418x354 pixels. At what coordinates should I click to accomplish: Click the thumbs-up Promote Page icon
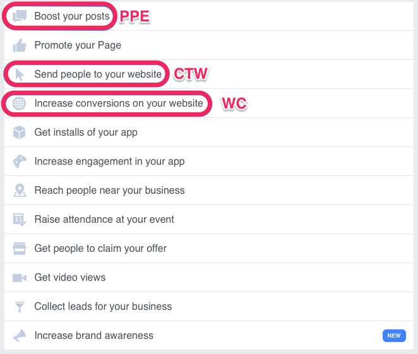click(20, 45)
